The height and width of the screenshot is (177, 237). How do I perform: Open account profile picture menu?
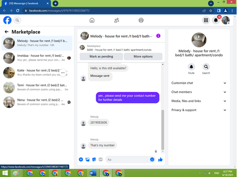[226, 20]
